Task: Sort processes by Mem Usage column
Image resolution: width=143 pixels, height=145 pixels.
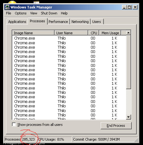Action: pyautogui.click(x=110, y=33)
